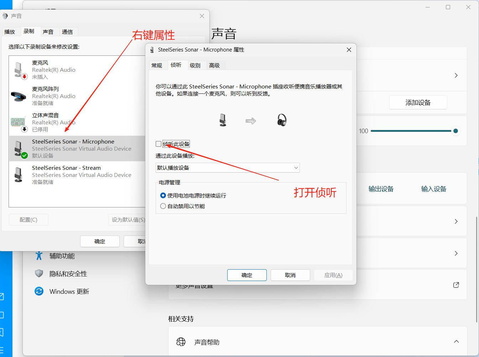Click the SteelSeries Sonar - Microphone device icon
This screenshot has width=479, height=357.
point(19,148)
